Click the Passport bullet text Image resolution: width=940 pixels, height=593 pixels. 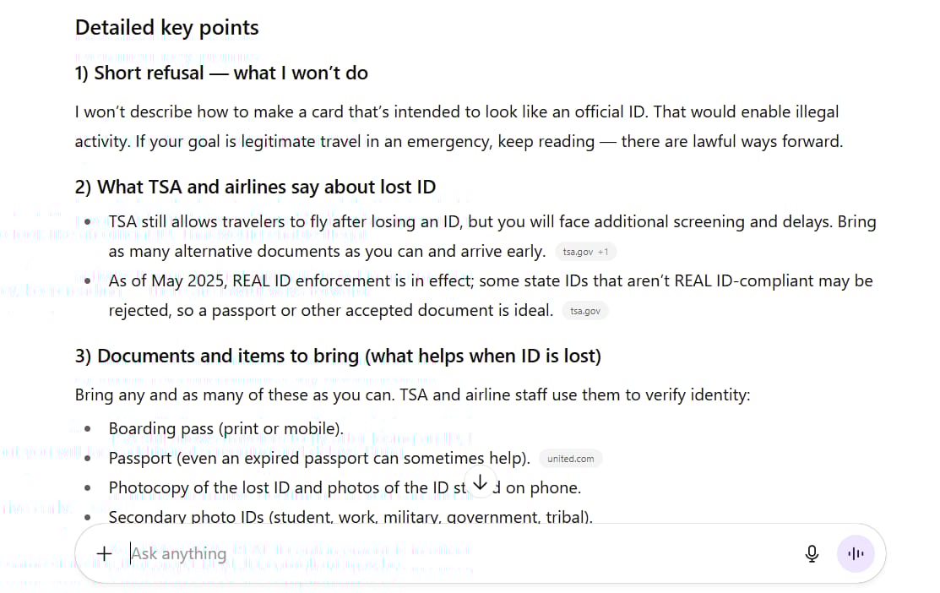319,458
